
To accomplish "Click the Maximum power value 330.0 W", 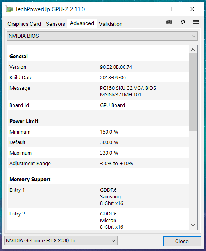I will pyautogui.click(x=109, y=153).
